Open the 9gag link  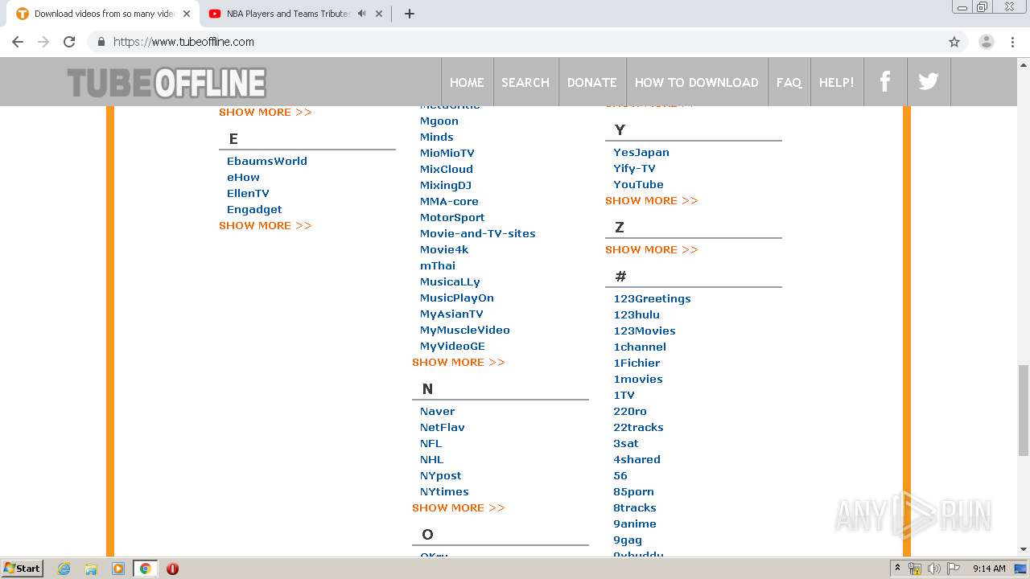[x=628, y=540]
